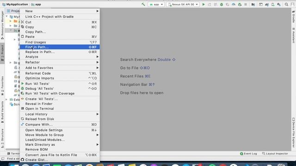
Task: Select Load/Unload Modules... entry
Action: [x=60, y=140]
